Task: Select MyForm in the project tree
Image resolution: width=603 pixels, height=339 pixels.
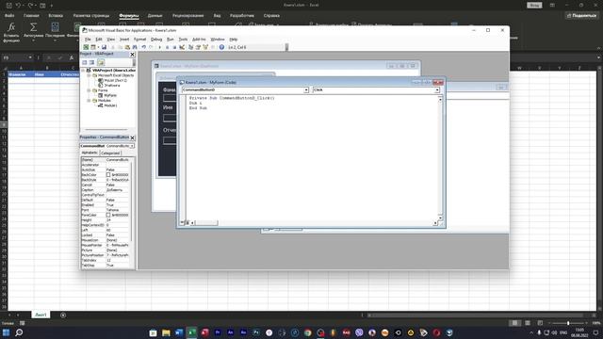Action: pos(110,95)
